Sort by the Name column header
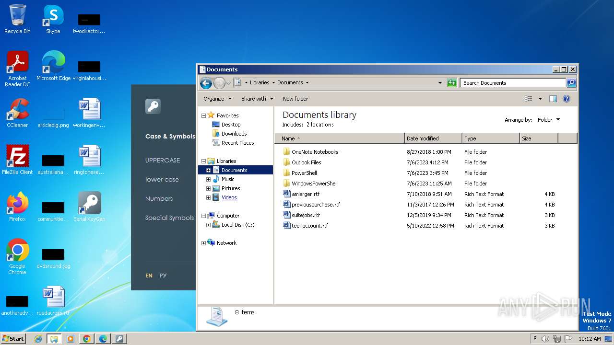The image size is (614, 345). click(340, 138)
